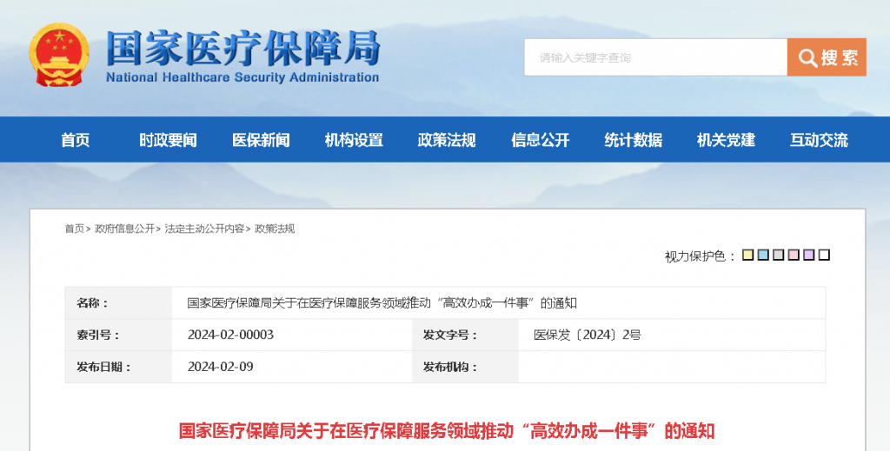Click the 视力保护色 label
The height and width of the screenshot is (451, 890).
(x=701, y=255)
